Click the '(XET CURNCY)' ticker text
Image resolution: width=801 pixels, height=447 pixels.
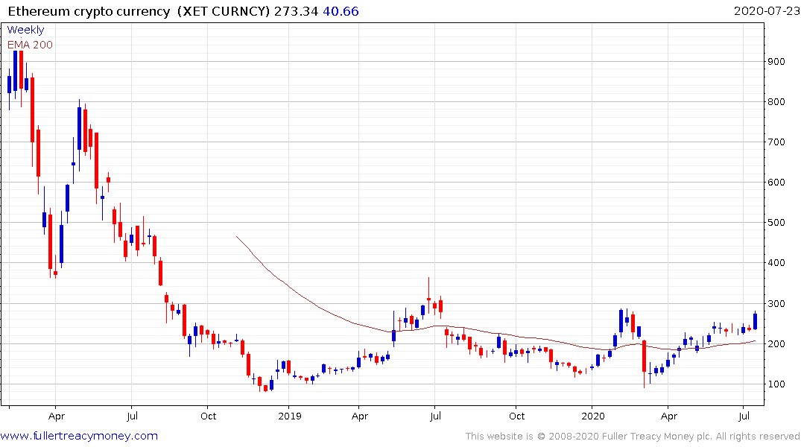point(224,11)
